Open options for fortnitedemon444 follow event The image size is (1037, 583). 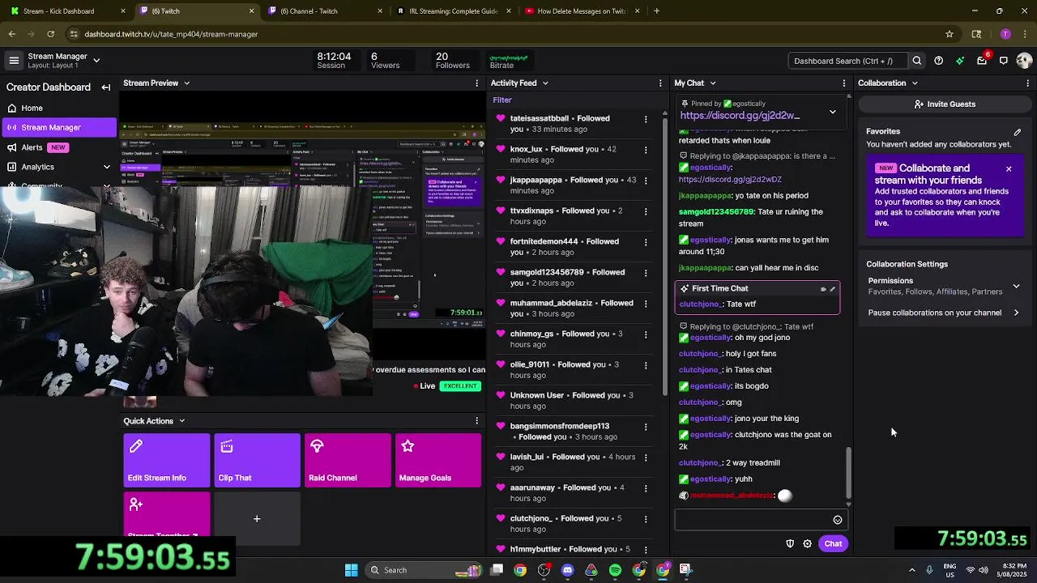coord(646,242)
